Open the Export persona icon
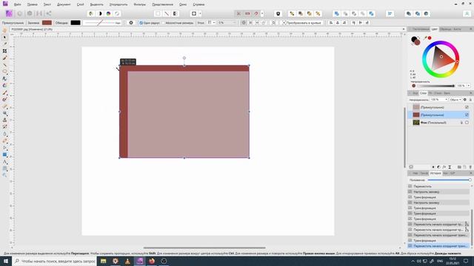The image size is (474, 266). coord(49,13)
